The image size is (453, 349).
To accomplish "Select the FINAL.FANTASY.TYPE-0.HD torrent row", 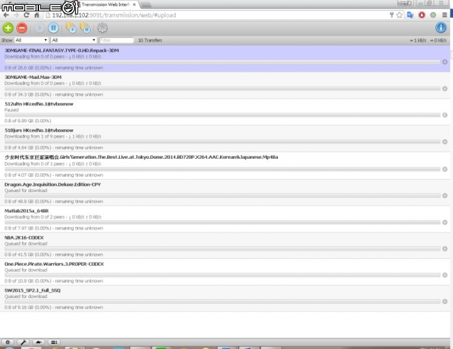I will tap(225, 59).
